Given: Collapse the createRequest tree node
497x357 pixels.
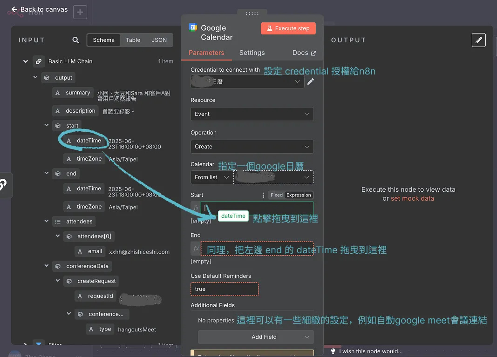Looking at the screenshot, I should [x=58, y=281].
